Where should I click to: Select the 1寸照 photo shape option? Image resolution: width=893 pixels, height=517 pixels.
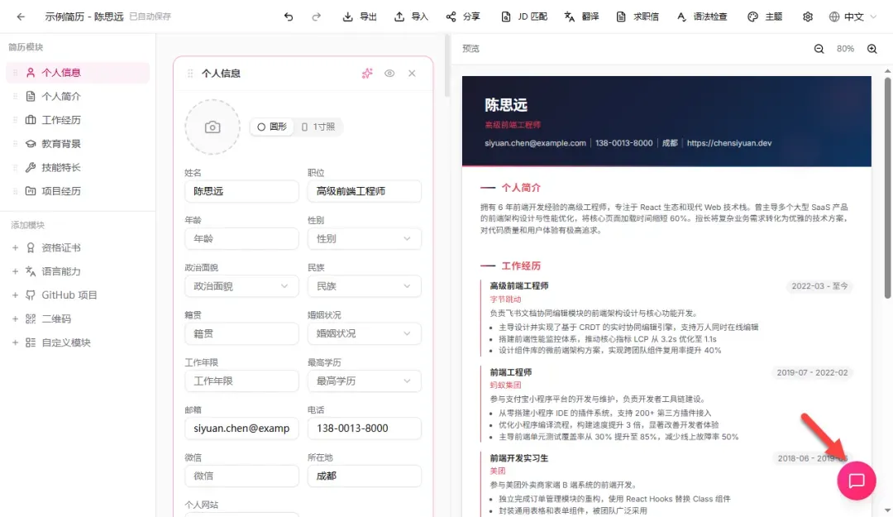pyautogui.click(x=318, y=127)
